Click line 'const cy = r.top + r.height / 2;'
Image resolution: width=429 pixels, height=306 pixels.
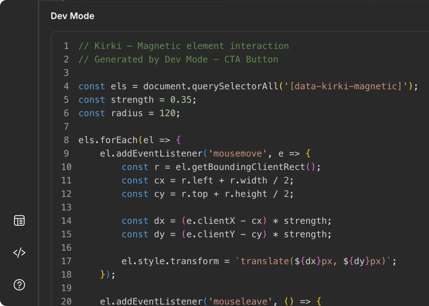(208, 194)
